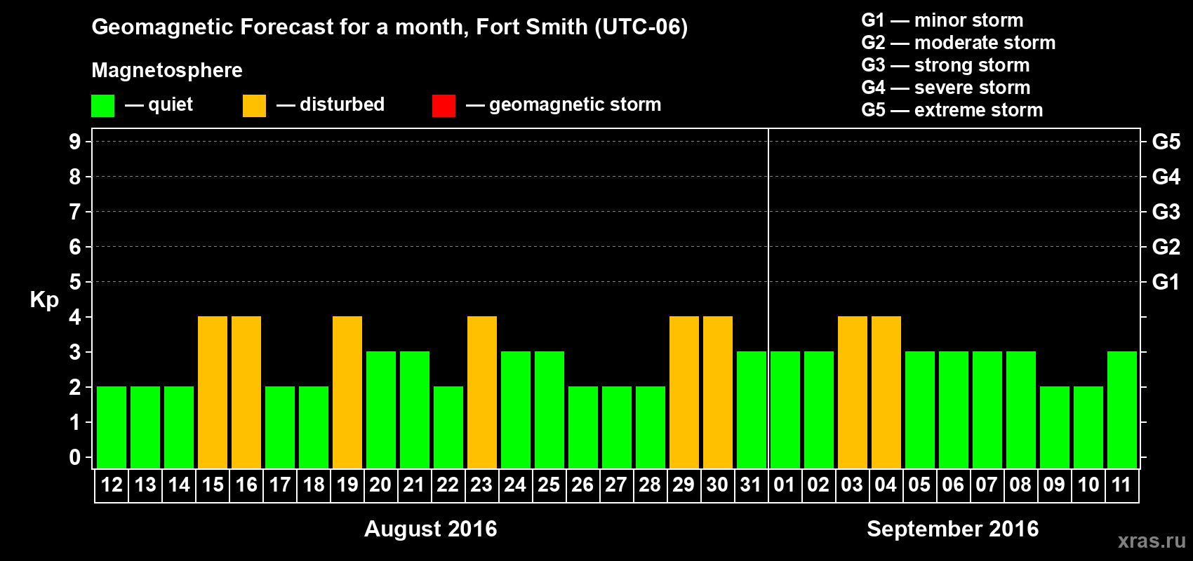1193x561 pixels.
Task: Select the green bar for September 09
Action: point(1055,427)
